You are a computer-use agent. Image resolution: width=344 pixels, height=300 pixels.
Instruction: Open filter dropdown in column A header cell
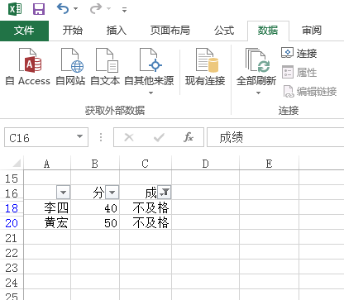64,193
